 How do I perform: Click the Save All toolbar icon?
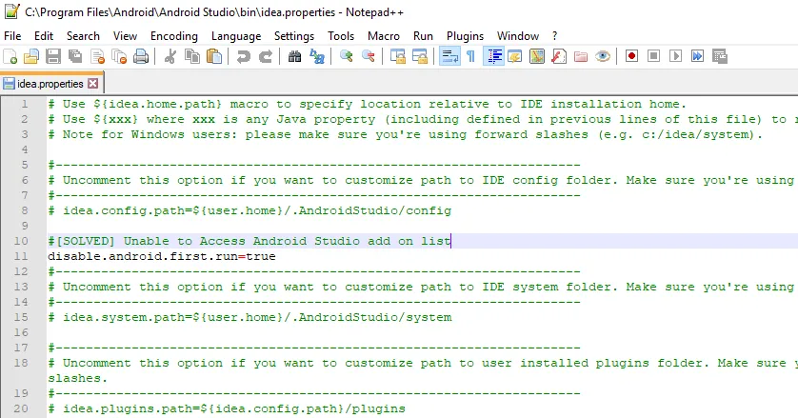coord(75,56)
